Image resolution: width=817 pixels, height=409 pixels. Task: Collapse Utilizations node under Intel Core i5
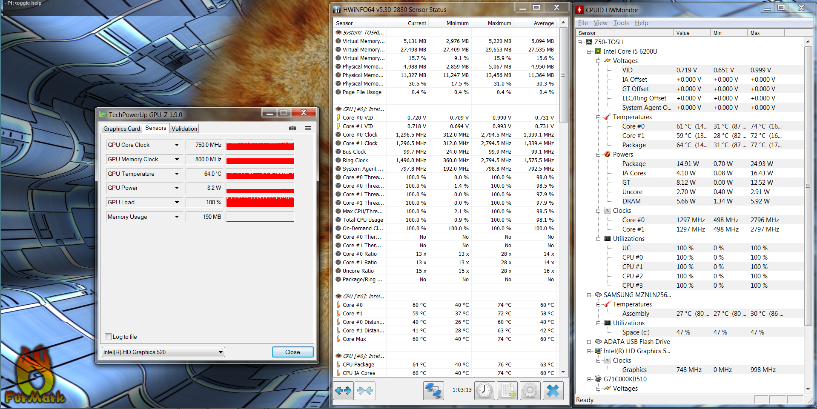click(x=599, y=238)
